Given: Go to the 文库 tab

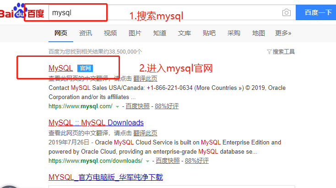Looking at the screenshot, I should point(184,33).
